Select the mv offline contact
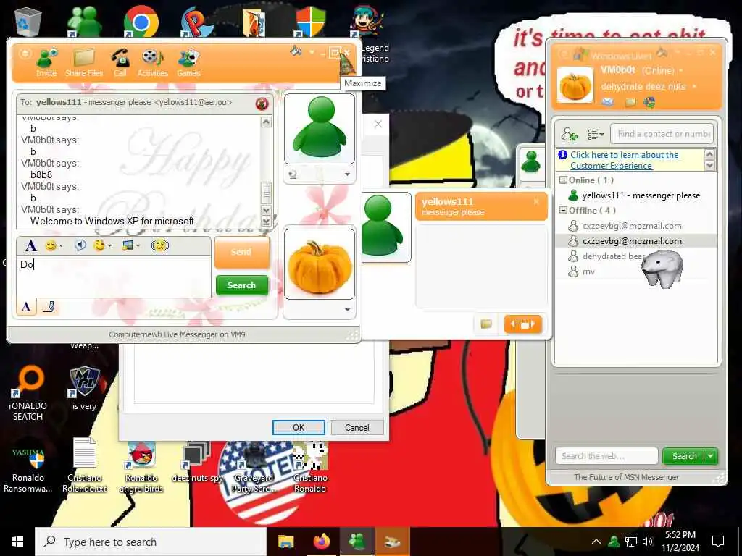 pos(636,272)
